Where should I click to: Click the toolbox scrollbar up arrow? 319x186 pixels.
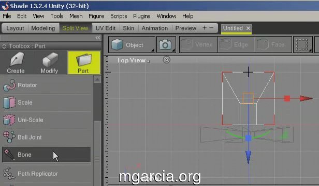click(97, 79)
